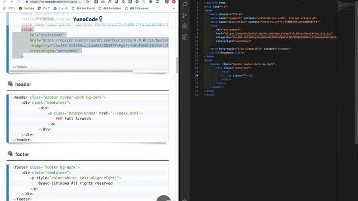Image resolution: width=358 pixels, height=201 pixels.
Task: Open the red circle extension icon
Action: click(174, 2)
